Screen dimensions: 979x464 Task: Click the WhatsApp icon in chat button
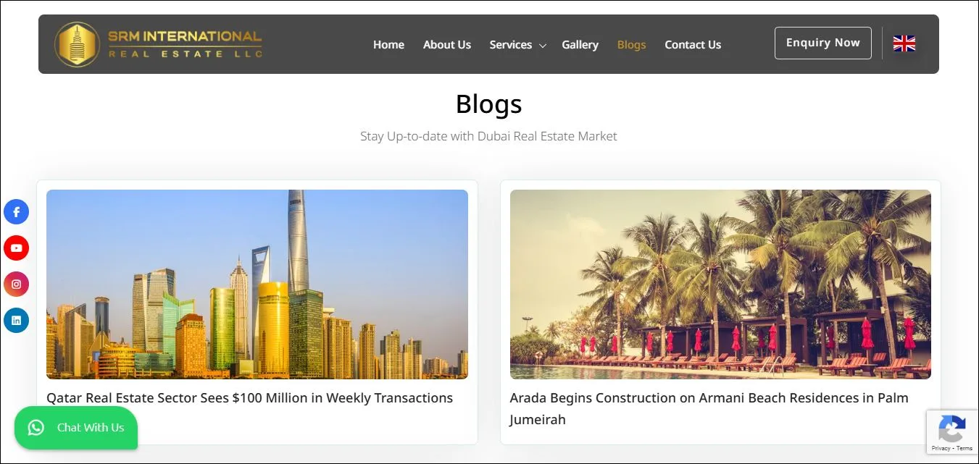pyautogui.click(x=36, y=428)
